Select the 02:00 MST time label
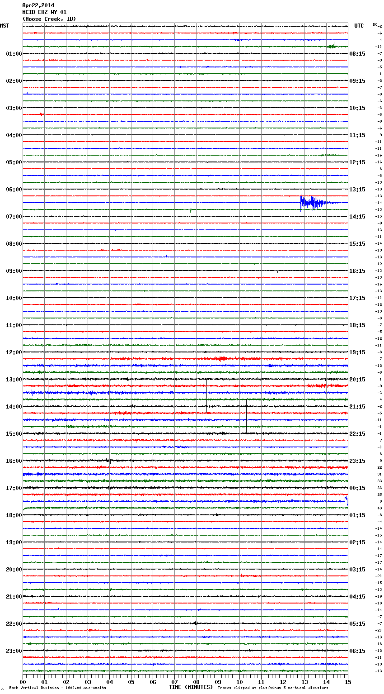 [x=14, y=81]
